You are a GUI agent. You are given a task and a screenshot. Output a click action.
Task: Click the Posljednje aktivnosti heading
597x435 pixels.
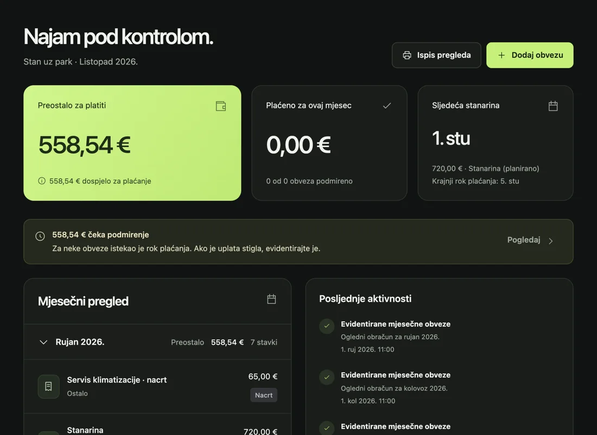point(365,298)
